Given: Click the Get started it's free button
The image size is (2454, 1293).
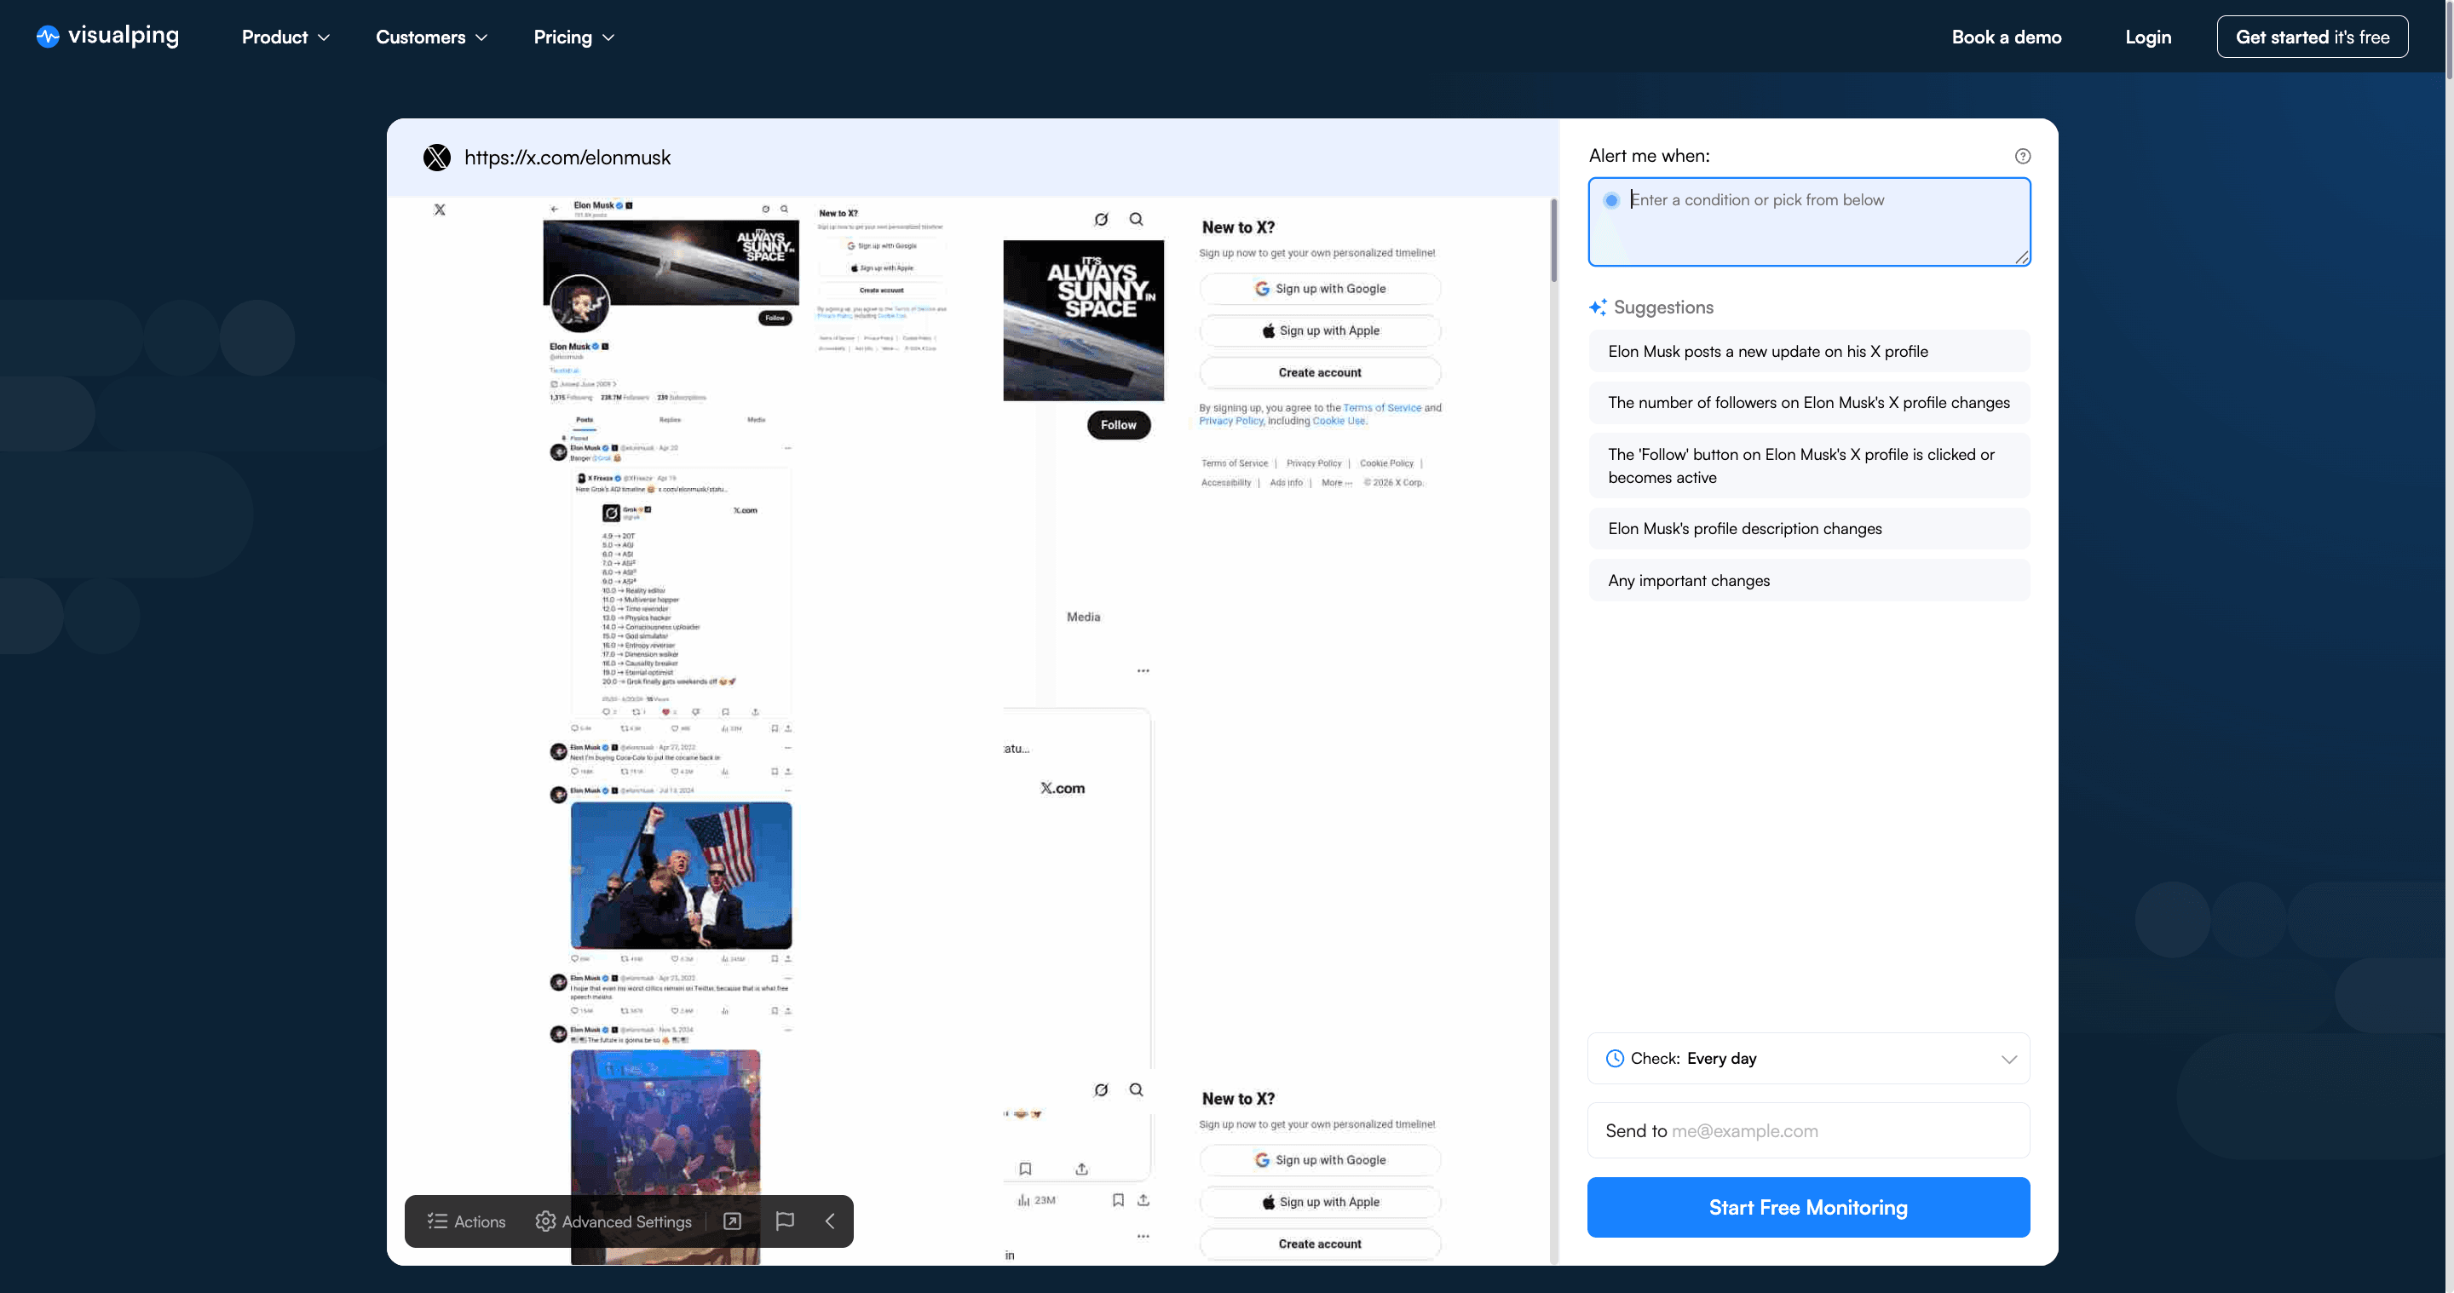Looking at the screenshot, I should pyautogui.click(x=2313, y=36).
